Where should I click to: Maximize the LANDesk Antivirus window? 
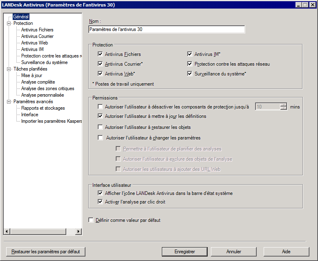(305, 5)
